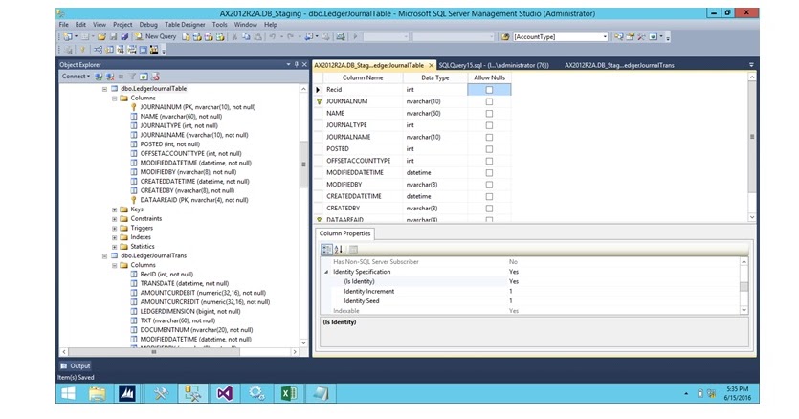Expand the Statistics folder
This screenshot has width=799, height=419.
click(x=114, y=247)
